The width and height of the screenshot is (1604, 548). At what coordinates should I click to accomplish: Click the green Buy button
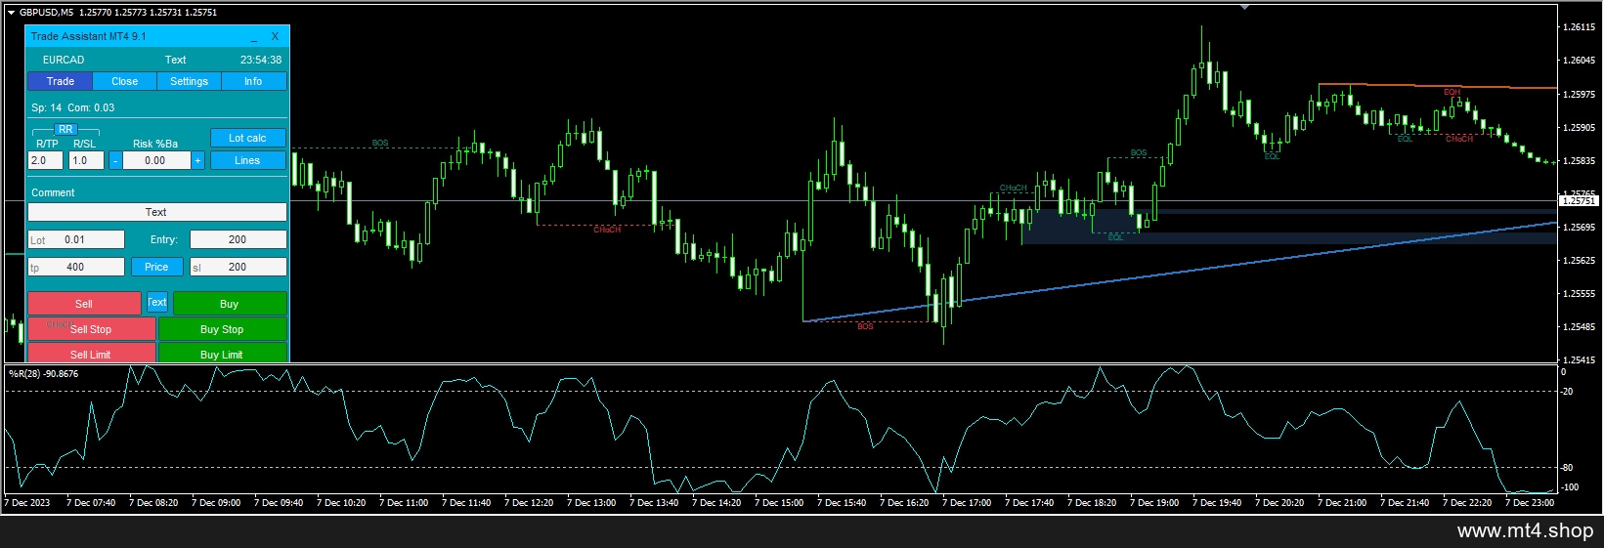230,304
